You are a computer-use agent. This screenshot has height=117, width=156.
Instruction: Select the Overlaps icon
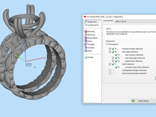(x=85, y=47)
